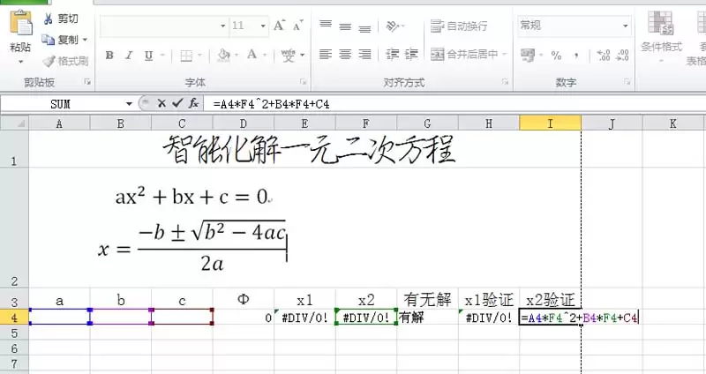Confirm the formula with the checkmark icon
The height and width of the screenshot is (374, 706).
point(176,104)
